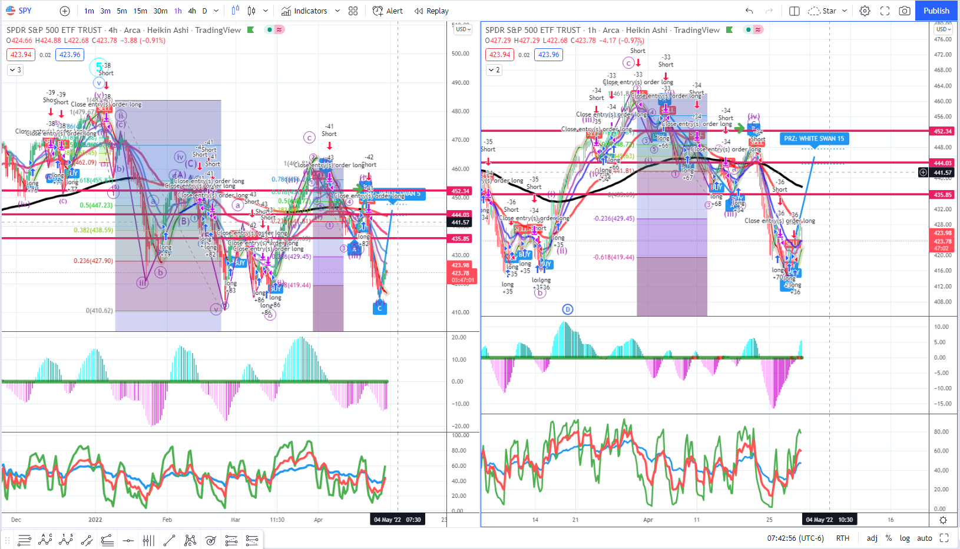The width and height of the screenshot is (960, 549).
Task: Select the fib retracement drawing tool
Action: [x=107, y=540]
